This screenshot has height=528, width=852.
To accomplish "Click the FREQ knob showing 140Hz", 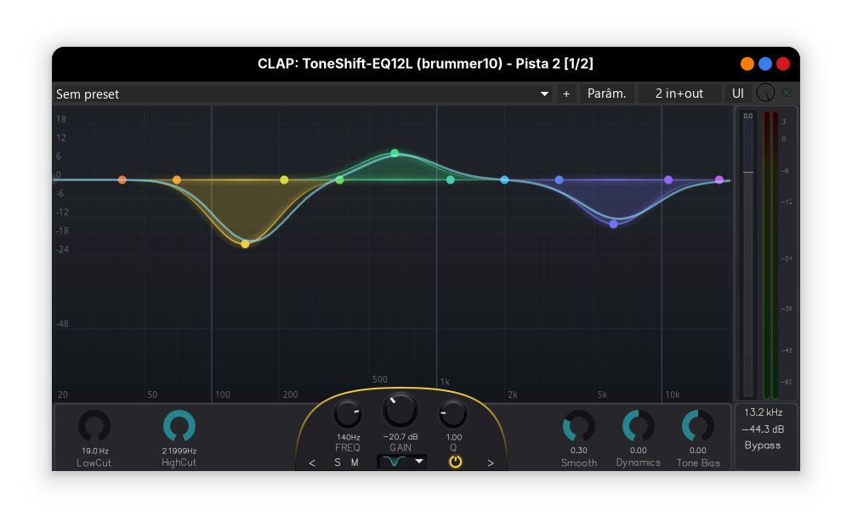I will click(347, 415).
